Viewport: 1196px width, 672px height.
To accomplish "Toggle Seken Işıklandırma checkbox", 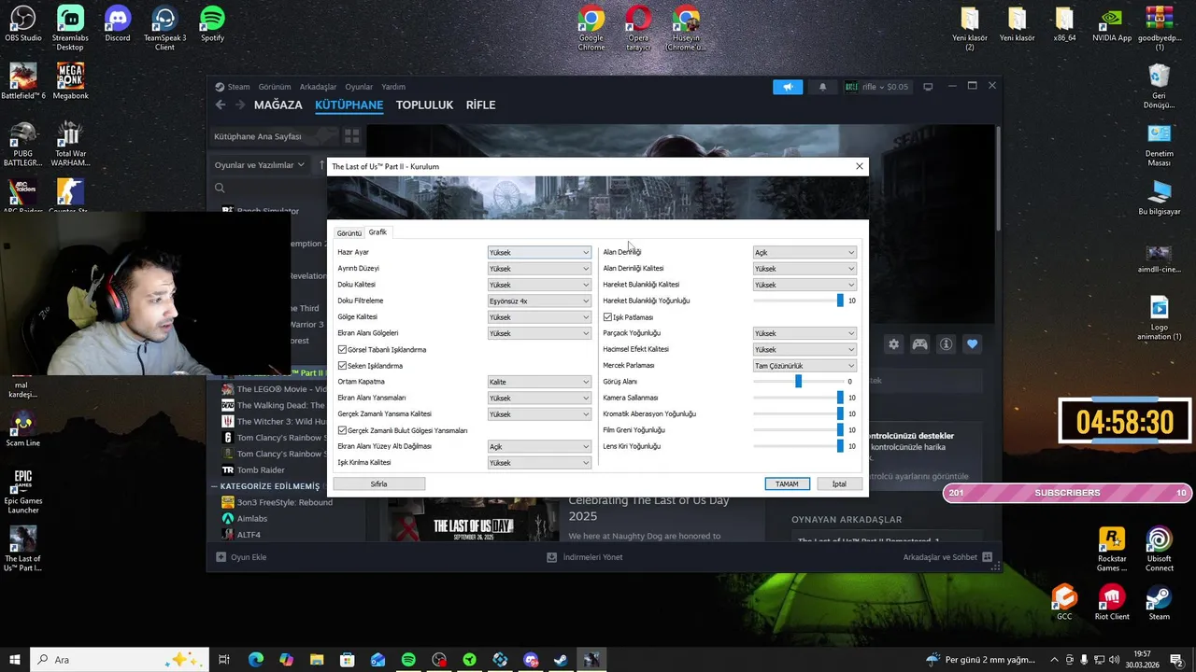I will pyautogui.click(x=342, y=366).
